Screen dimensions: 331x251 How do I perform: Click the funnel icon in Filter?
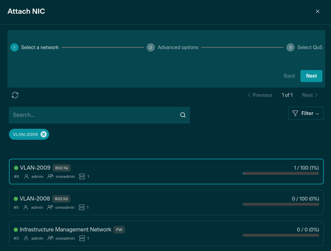(295, 113)
